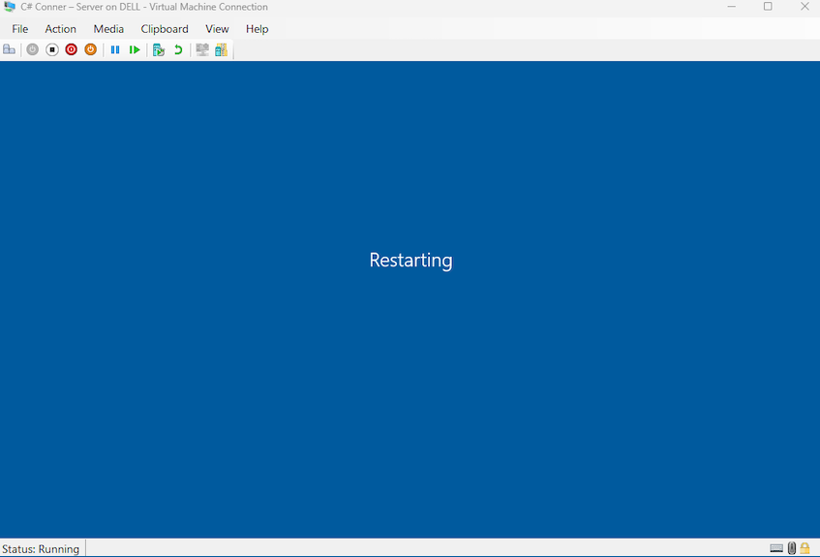
Task: Click the greyed-out Start power button
Action: pos(32,49)
